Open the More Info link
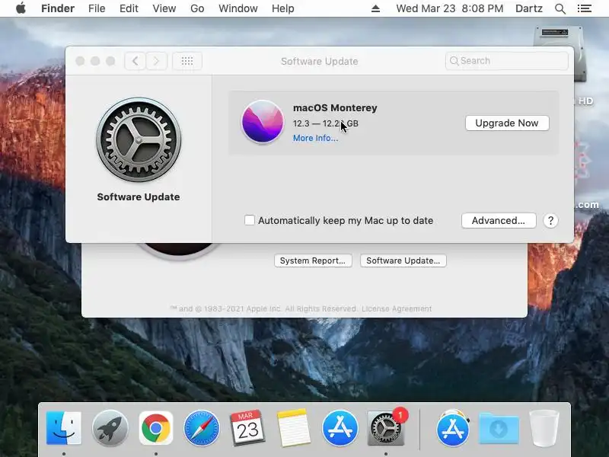The height and width of the screenshot is (457, 609). click(x=315, y=138)
